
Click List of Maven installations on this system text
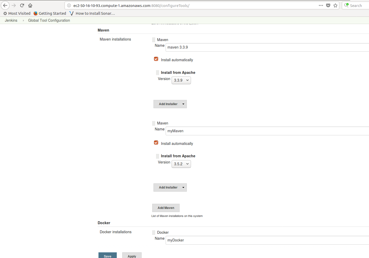(x=177, y=216)
